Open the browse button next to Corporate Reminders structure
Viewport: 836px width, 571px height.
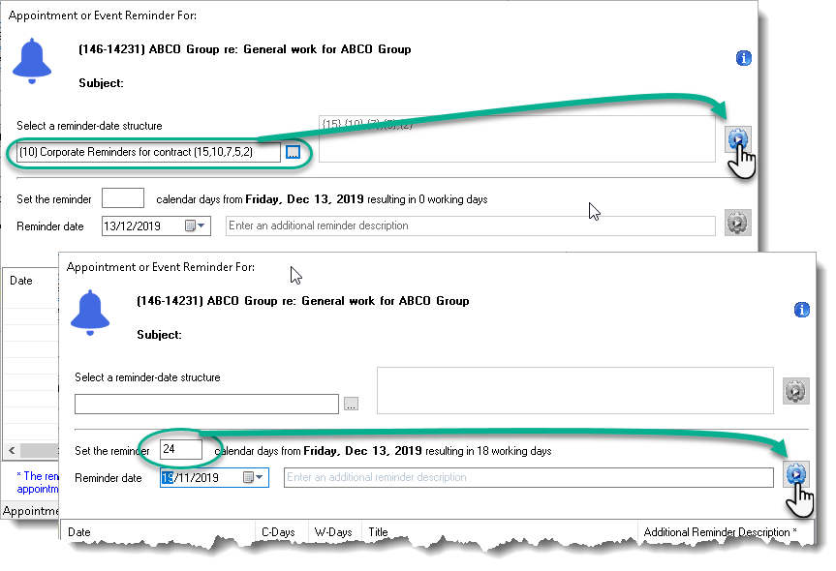(293, 152)
